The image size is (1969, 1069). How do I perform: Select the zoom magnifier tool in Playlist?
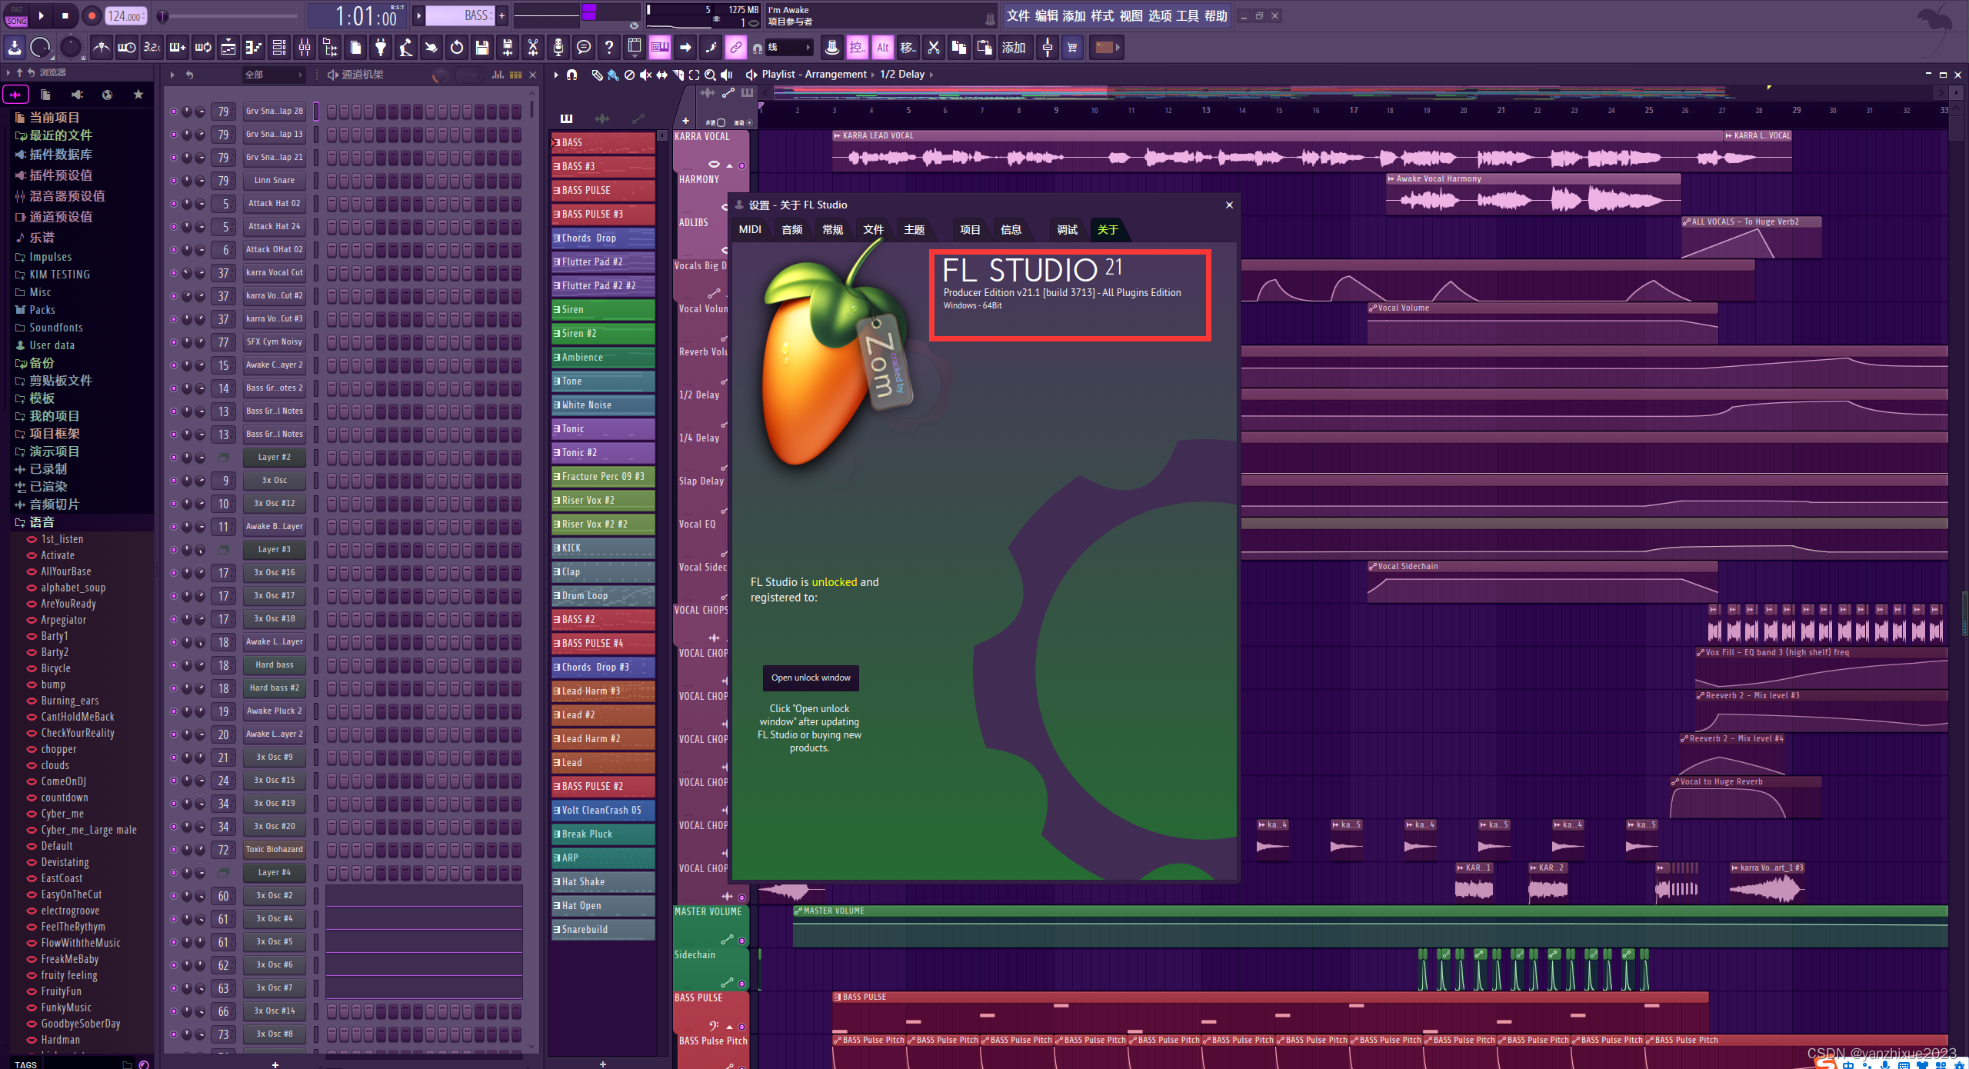pos(710,75)
